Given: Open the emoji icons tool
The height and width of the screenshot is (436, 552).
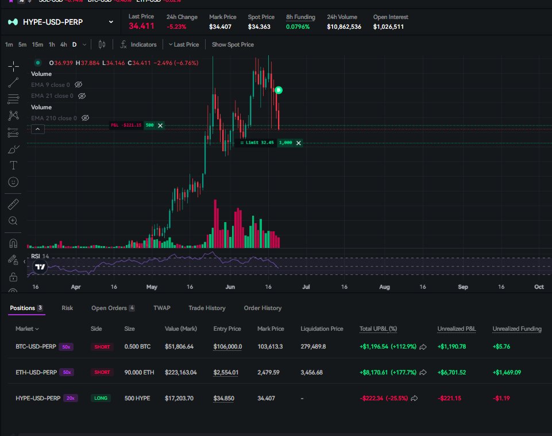Looking at the screenshot, I should 13,182.
